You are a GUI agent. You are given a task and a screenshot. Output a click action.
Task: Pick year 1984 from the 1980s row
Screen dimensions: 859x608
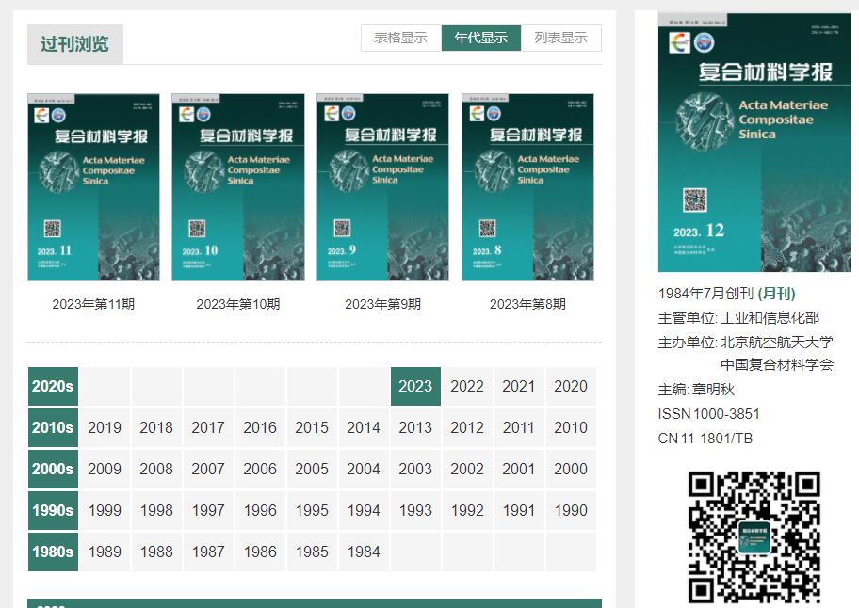pyautogui.click(x=364, y=552)
